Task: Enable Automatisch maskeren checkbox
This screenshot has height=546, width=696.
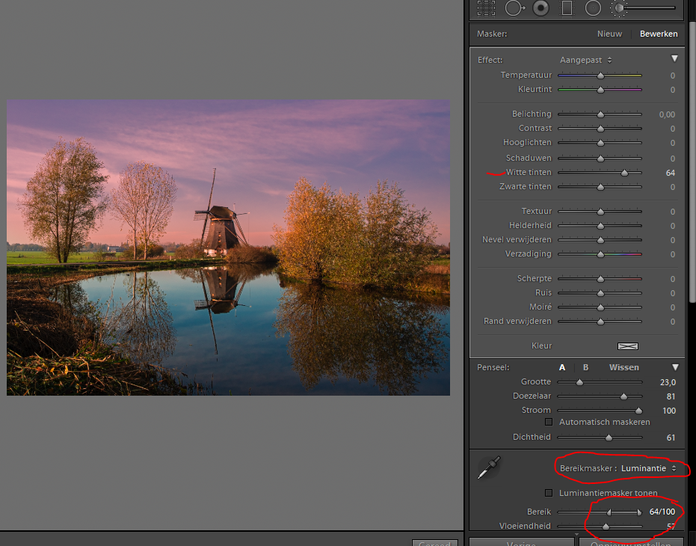Action: point(549,422)
